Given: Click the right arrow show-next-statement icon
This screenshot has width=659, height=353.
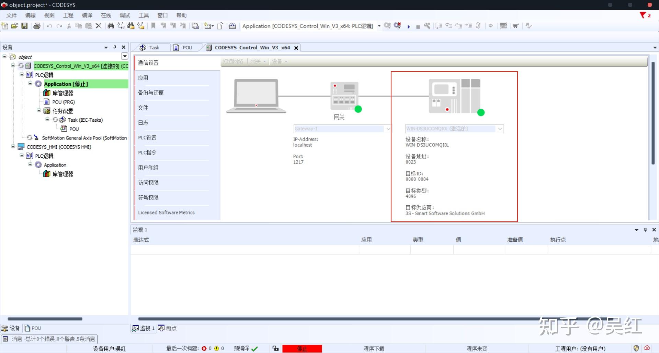Looking at the screenshot, I should [x=491, y=26].
